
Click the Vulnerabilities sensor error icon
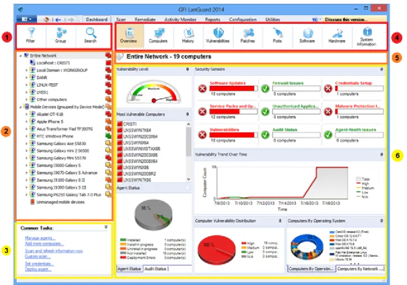click(x=202, y=135)
